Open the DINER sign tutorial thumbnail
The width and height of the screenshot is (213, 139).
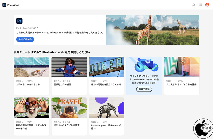[106, 67]
